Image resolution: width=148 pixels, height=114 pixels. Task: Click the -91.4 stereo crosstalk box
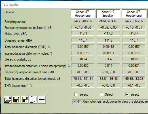point(108,59)
